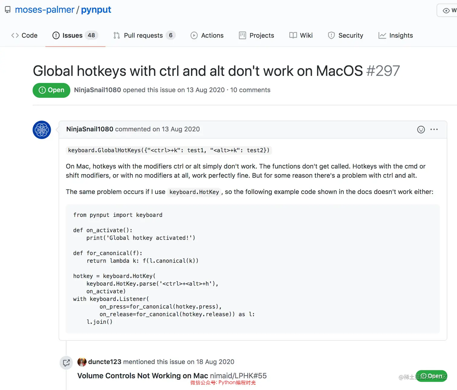Click the comment timestamp 13 Aug 2020
Screen dimensions: 457x390
[x=181, y=129]
